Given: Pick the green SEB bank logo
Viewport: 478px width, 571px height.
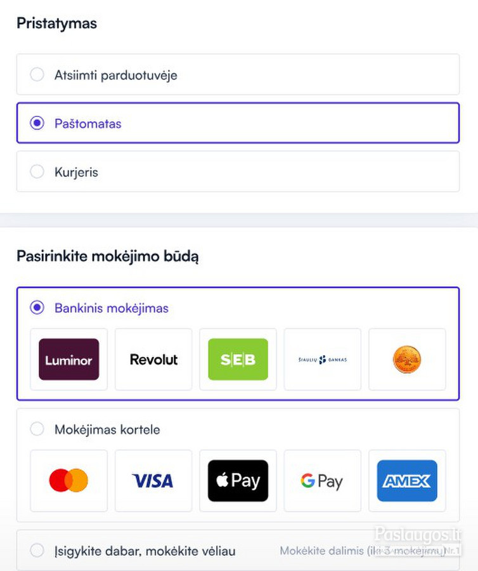Looking at the screenshot, I should (x=238, y=360).
